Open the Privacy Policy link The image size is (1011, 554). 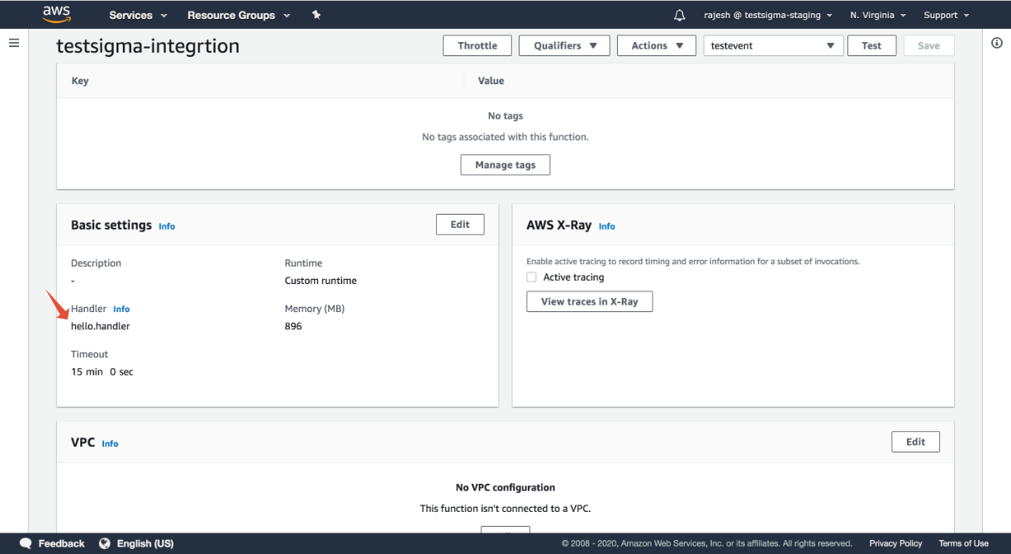point(895,543)
